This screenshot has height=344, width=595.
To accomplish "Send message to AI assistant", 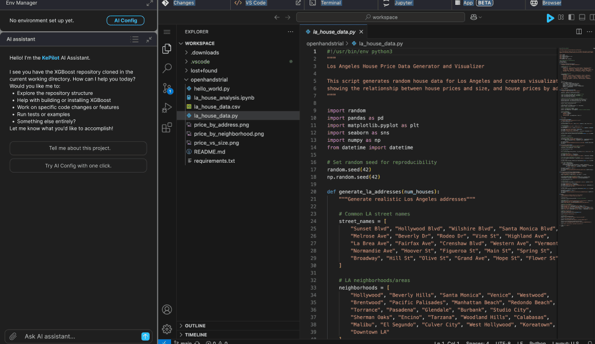I will click(146, 336).
